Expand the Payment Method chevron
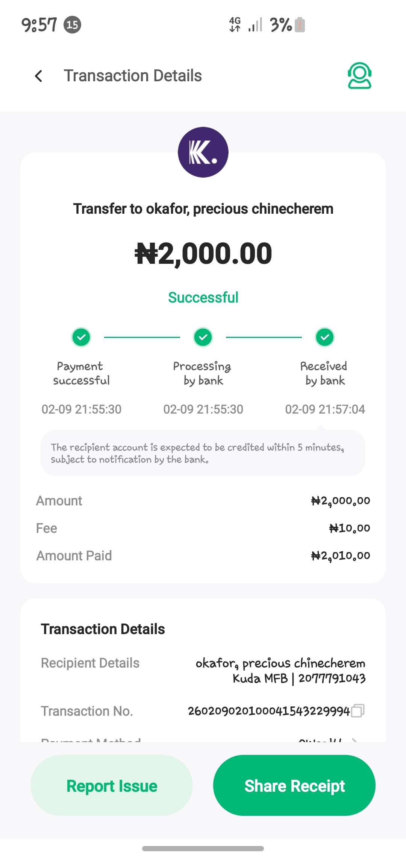The width and height of the screenshot is (406, 858). coord(354,740)
